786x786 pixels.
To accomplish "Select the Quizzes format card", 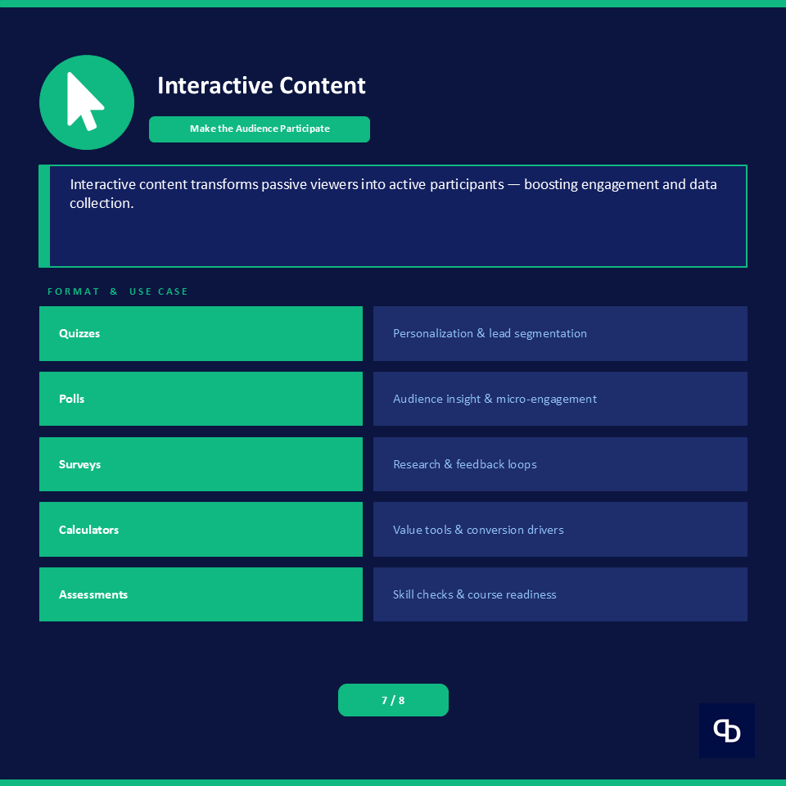I will 201,333.
